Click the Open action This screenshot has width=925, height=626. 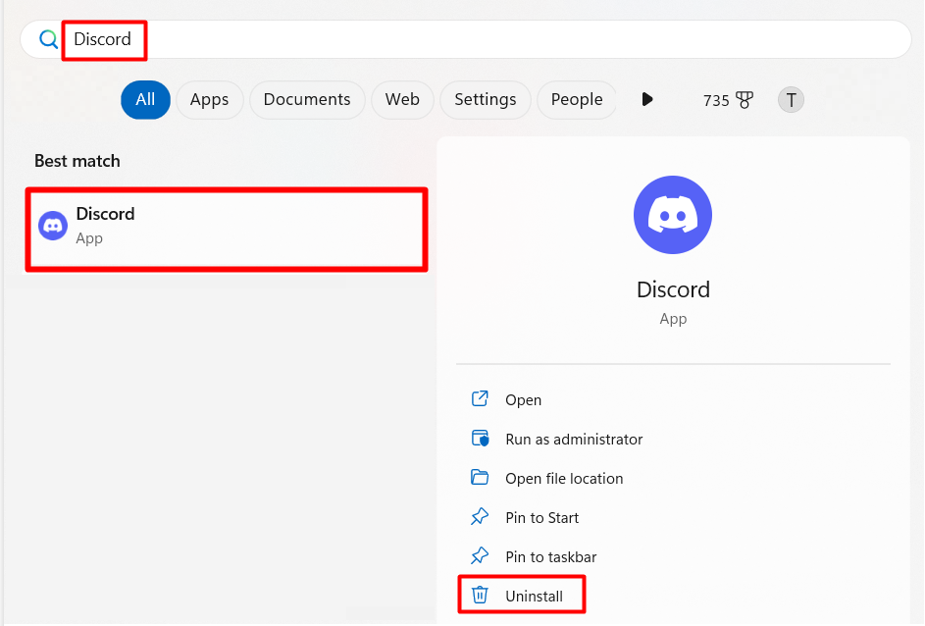[523, 400]
